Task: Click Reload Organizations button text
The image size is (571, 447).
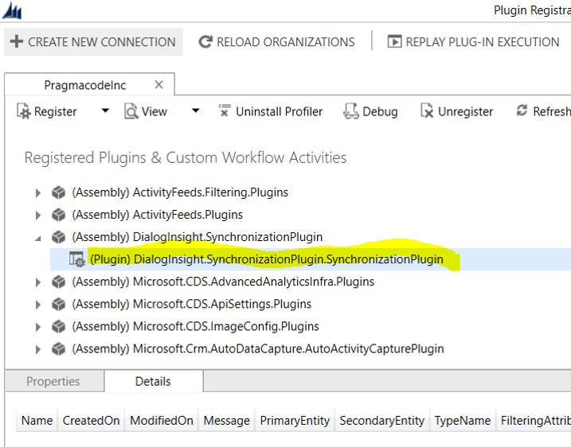Action: [286, 42]
